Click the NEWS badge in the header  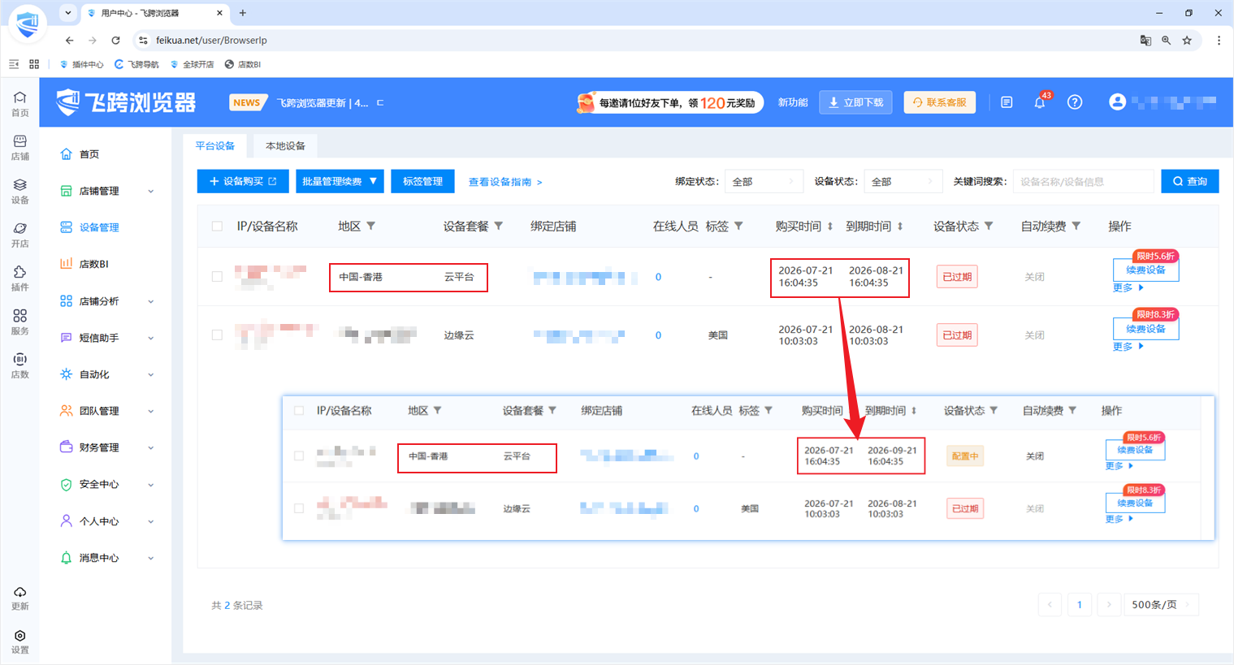coord(247,102)
